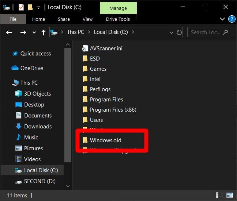This screenshot has width=237, height=201.
Task: Click the Search Local Disk field
Action: [x=207, y=32]
